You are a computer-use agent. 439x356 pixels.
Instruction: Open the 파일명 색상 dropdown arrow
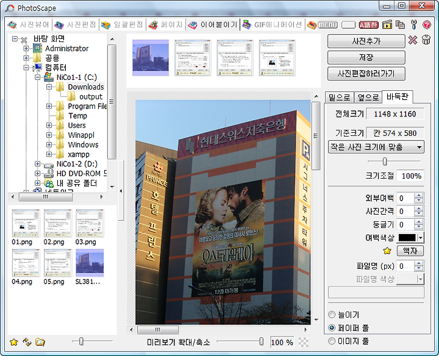coord(420,279)
